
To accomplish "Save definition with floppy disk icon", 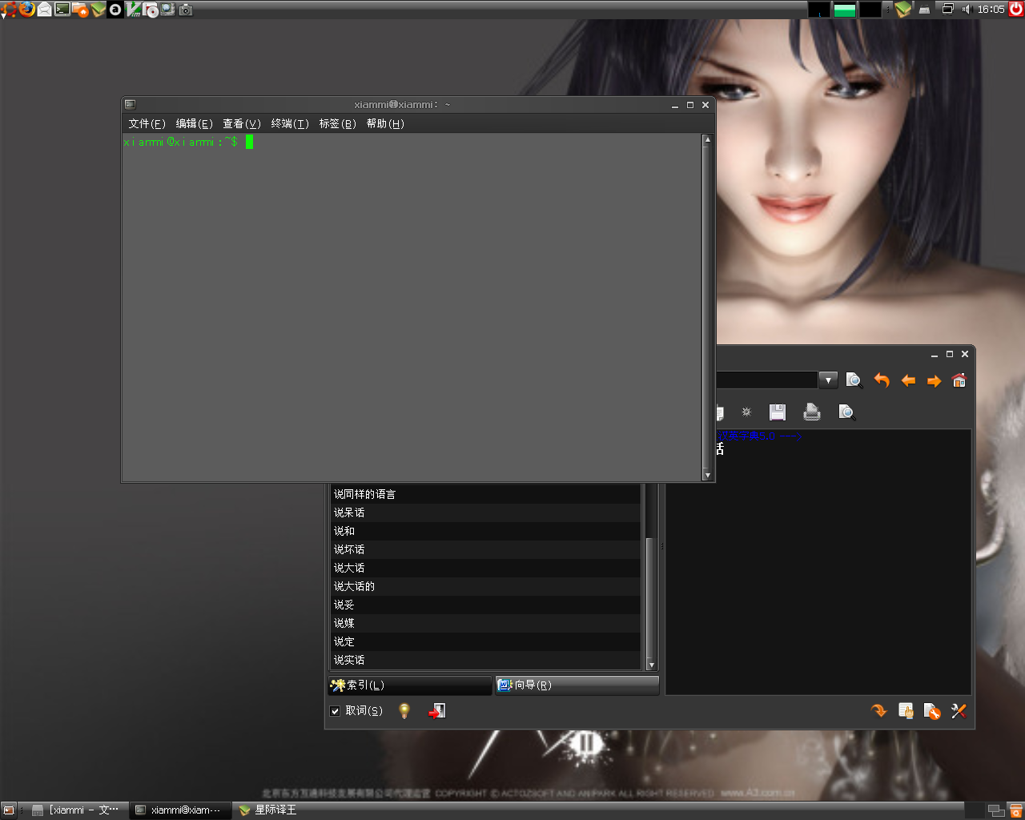I will [x=778, y=412].
